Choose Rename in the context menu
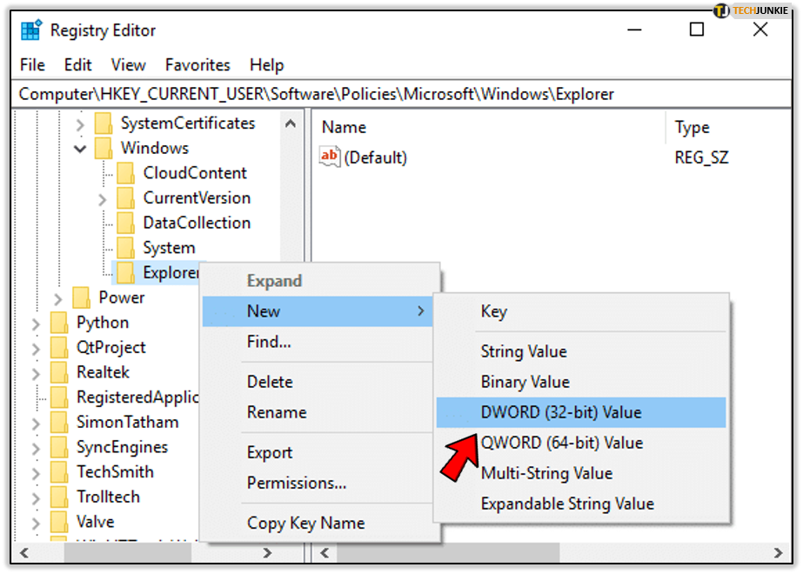Screen dimensions: 803x574 tap(318, 412)
